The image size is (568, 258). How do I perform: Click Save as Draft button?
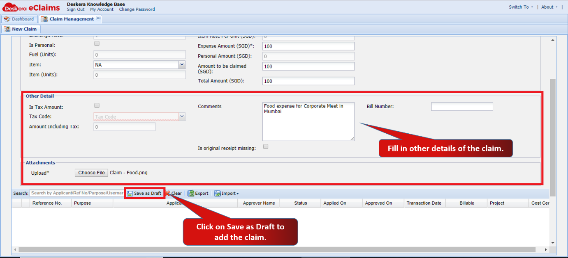coord(144,194)
